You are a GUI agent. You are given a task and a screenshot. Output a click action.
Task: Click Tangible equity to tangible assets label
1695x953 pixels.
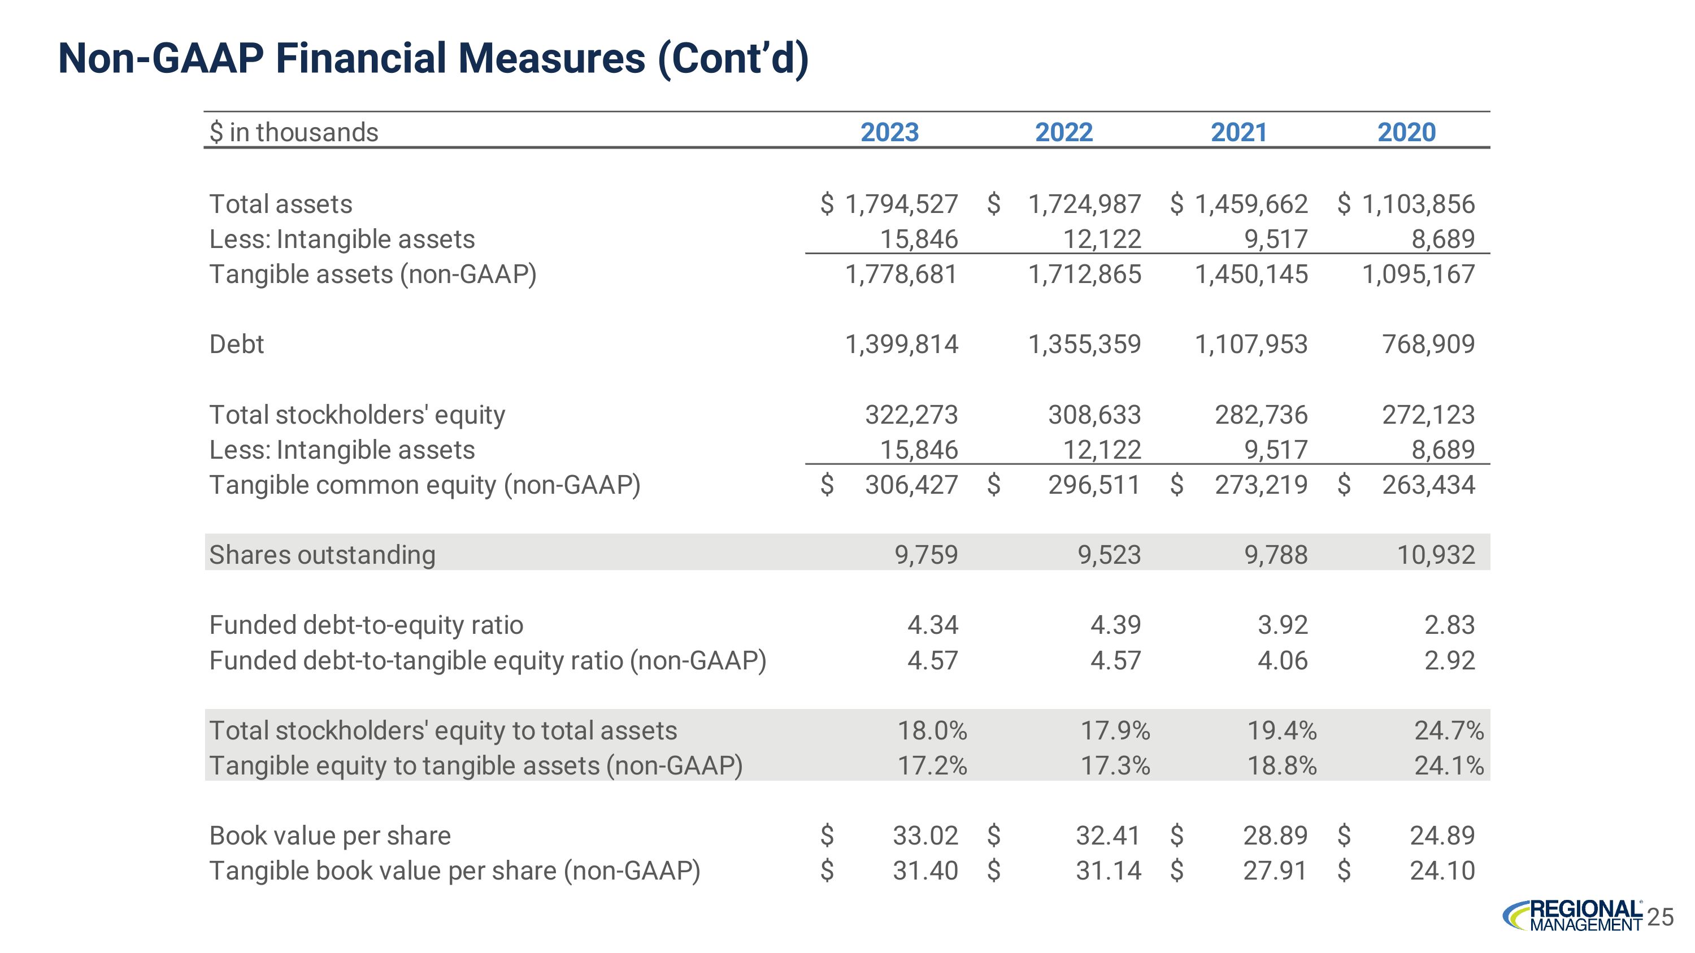point(475,765)
